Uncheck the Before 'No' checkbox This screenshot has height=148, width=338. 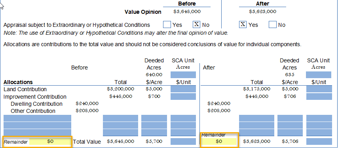[197, 25]
